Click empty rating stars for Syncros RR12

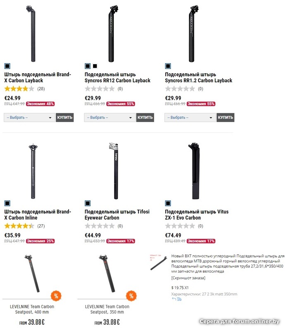pyautogui.click(x=100, y=89)
